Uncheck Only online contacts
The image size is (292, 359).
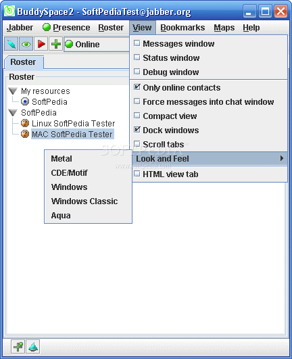137,87
